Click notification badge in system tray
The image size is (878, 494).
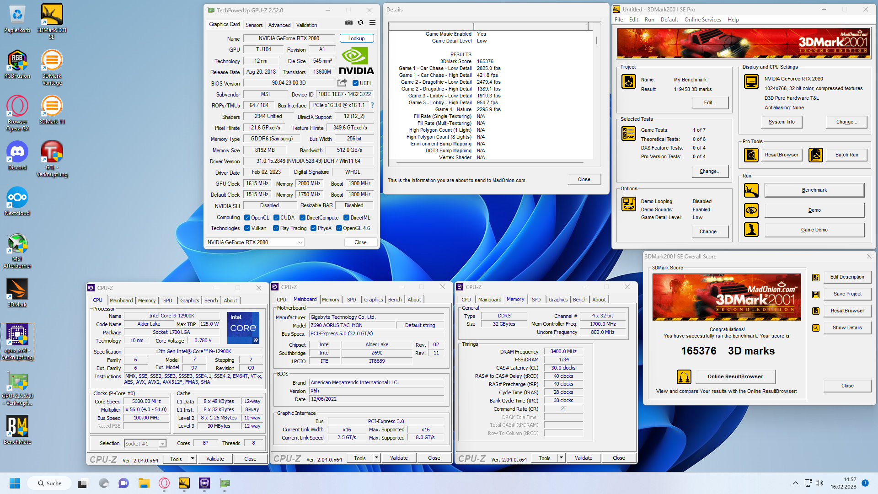tap(865, 483)
